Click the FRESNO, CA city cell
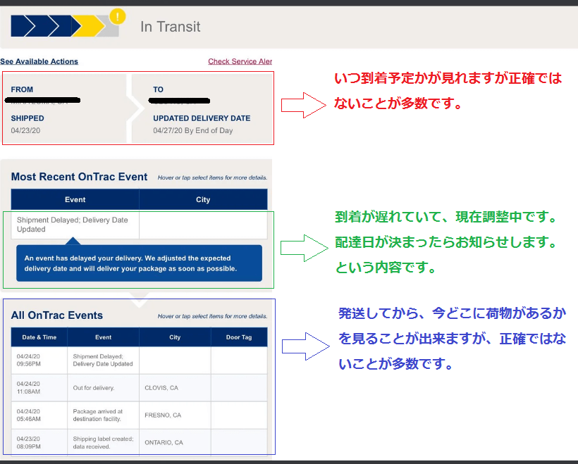The width and height of the screenshot is (578, 464). pos(175,415)
